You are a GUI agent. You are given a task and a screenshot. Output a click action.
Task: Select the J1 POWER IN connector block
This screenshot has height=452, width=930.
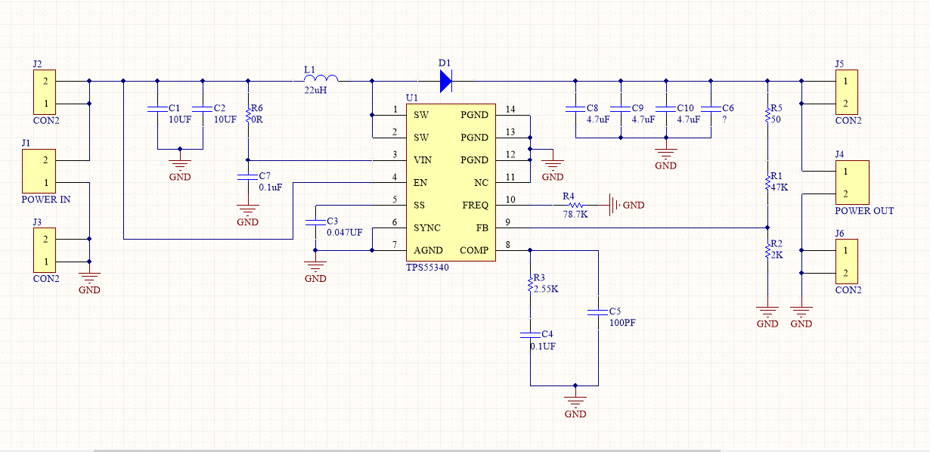pyautogui.click(x=40, y=171)
